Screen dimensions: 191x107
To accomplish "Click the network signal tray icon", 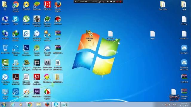I will coord(173,105).
